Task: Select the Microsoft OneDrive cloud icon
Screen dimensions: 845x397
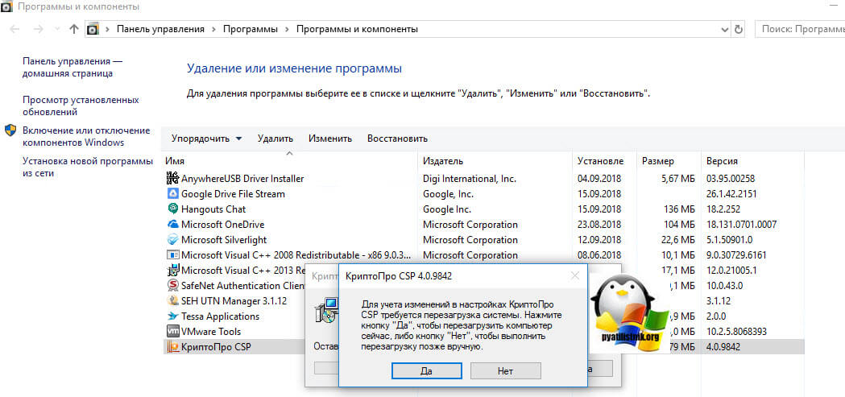Action: pyautogui.click(x=172, y=225)
